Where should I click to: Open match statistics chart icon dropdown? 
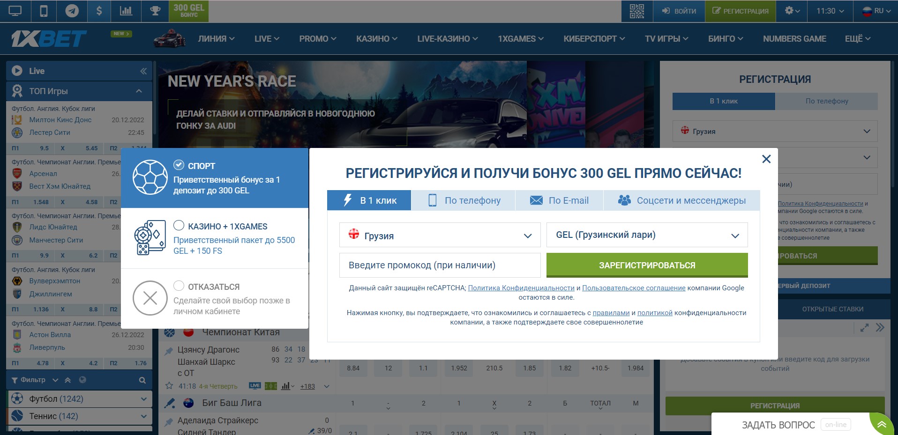pos(288,386)
